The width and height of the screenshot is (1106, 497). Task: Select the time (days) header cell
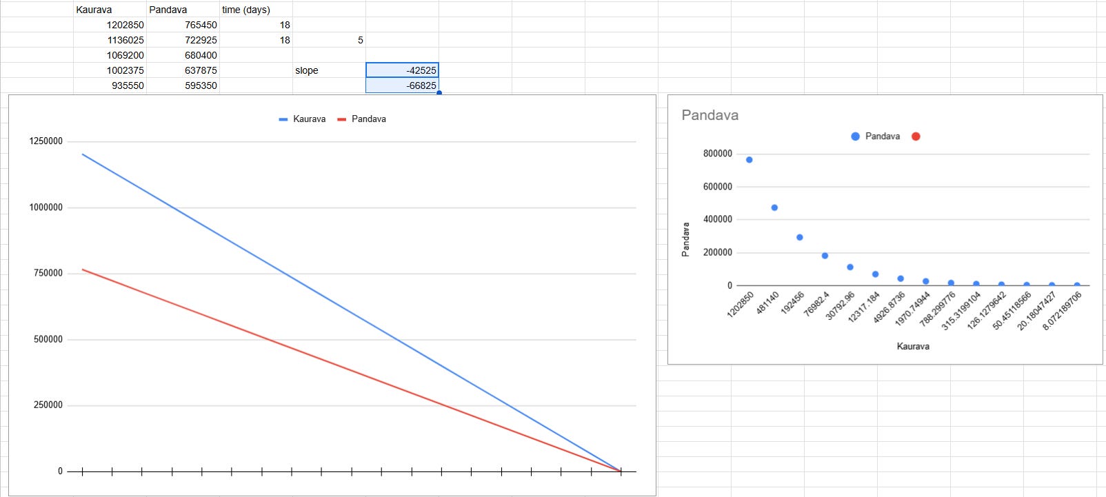pos(256,10)
